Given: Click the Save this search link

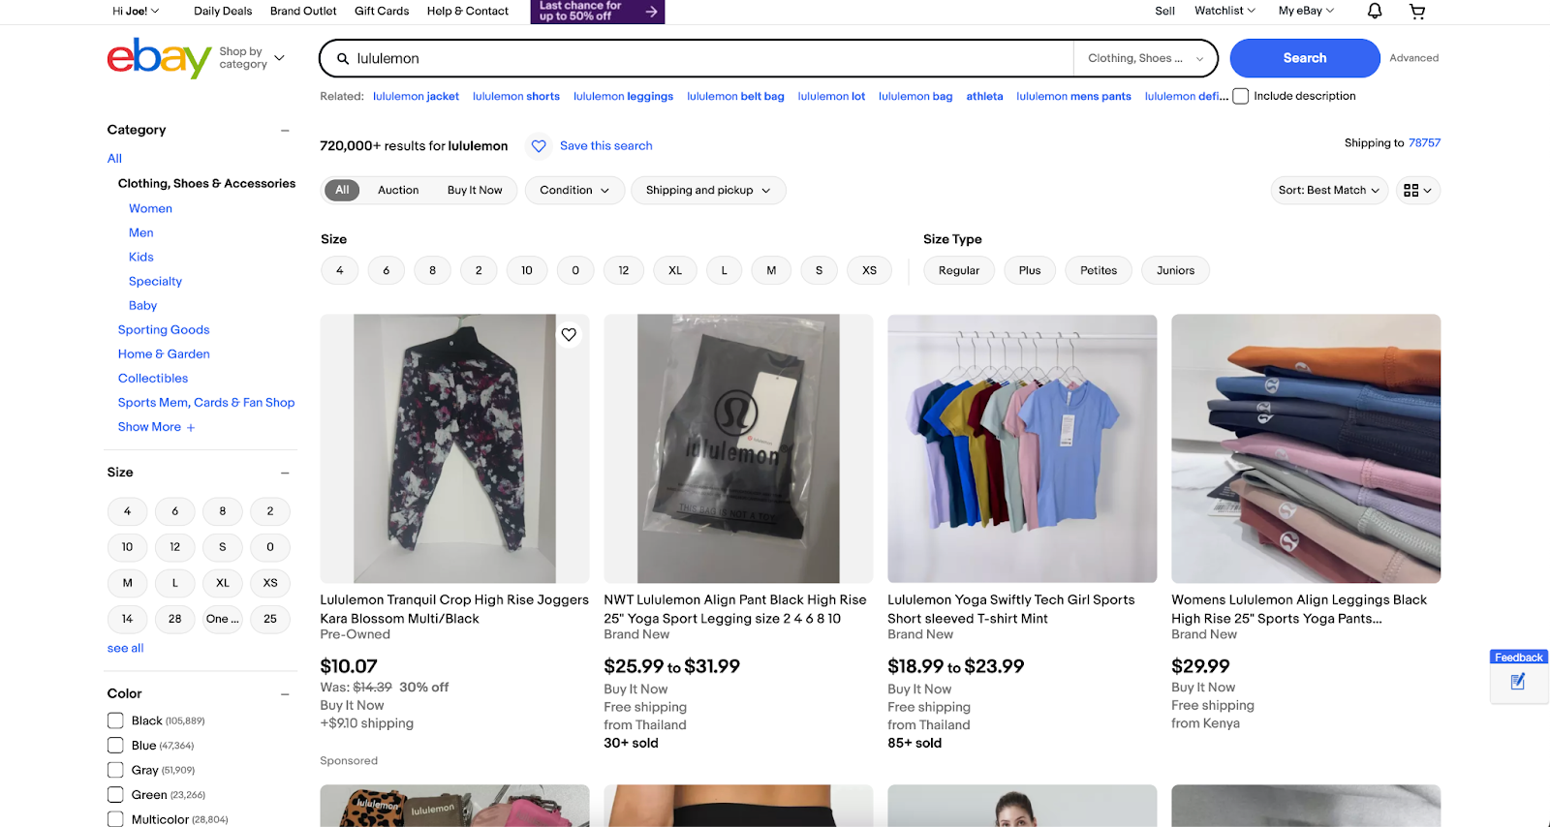Looking at the screenshot, I should (605, 146).
